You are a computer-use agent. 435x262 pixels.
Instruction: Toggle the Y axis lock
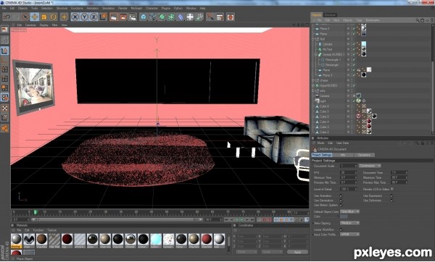84,17
